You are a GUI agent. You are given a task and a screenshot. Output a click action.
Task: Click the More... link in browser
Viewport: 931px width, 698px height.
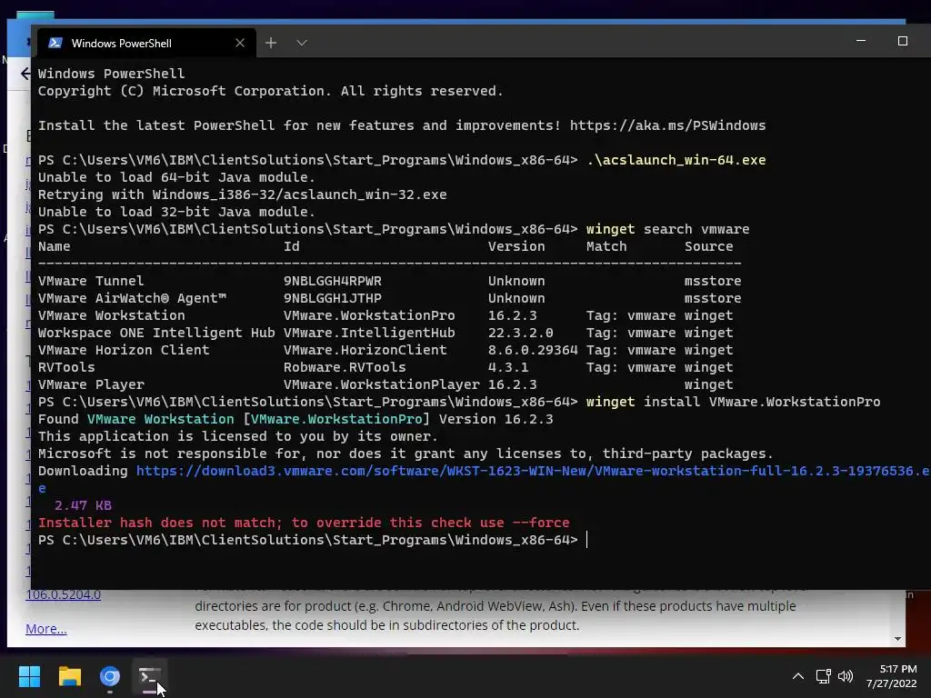point(46,629)
